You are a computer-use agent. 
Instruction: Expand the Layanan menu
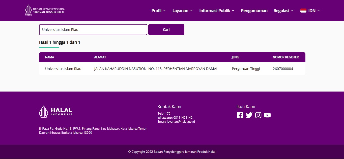click(183, 11)
